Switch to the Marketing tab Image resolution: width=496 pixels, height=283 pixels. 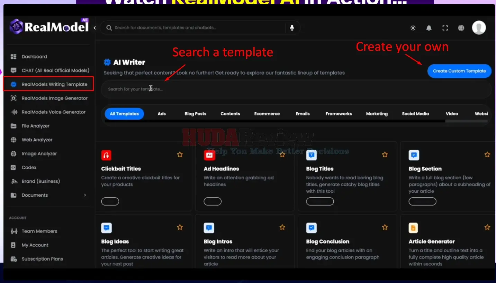(377, 114)
